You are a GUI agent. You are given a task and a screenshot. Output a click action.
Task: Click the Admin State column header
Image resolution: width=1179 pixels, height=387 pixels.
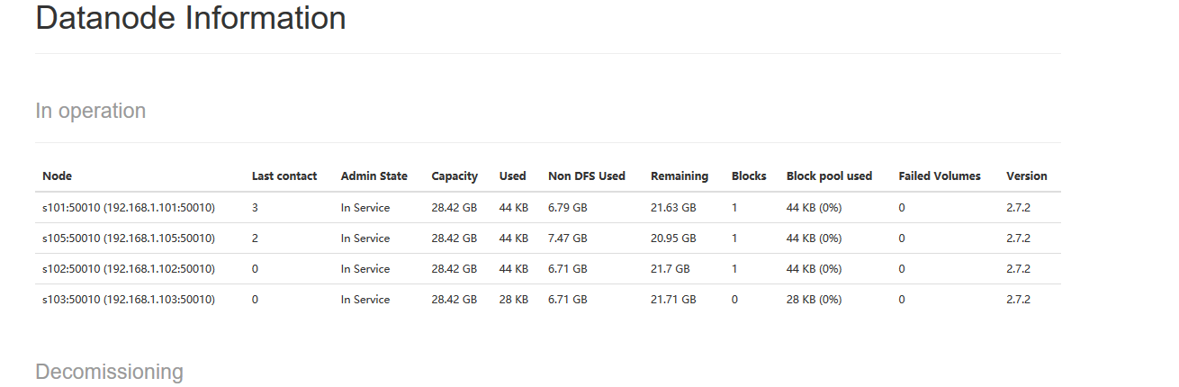click(x=373, y=176)
